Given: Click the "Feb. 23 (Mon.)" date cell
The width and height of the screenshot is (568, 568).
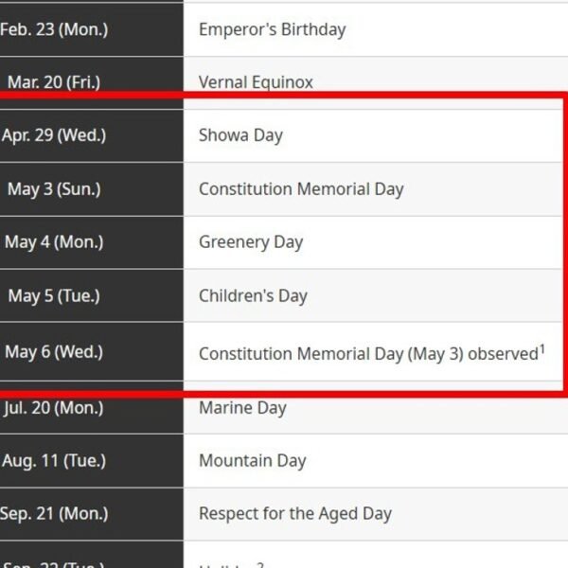Looking at the screenshot, I should (54, 29).
